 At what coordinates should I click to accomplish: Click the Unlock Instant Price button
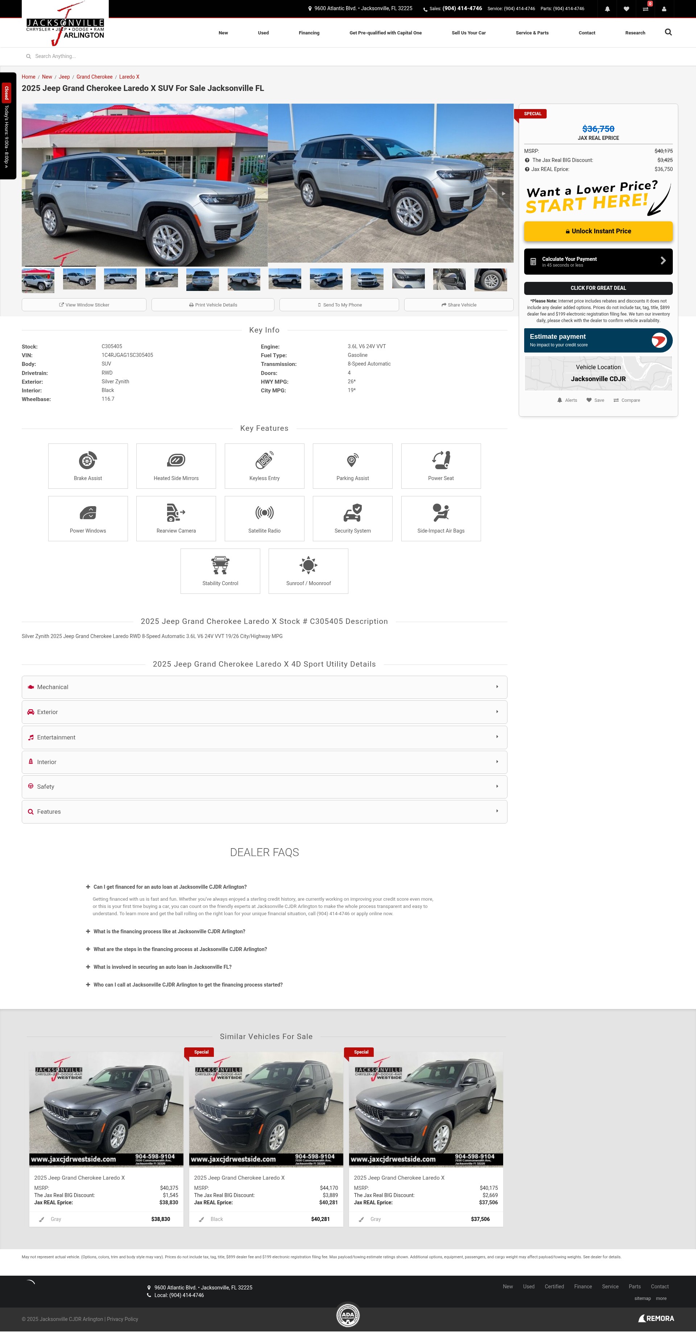pyautogui.click(x=598, y=231)
